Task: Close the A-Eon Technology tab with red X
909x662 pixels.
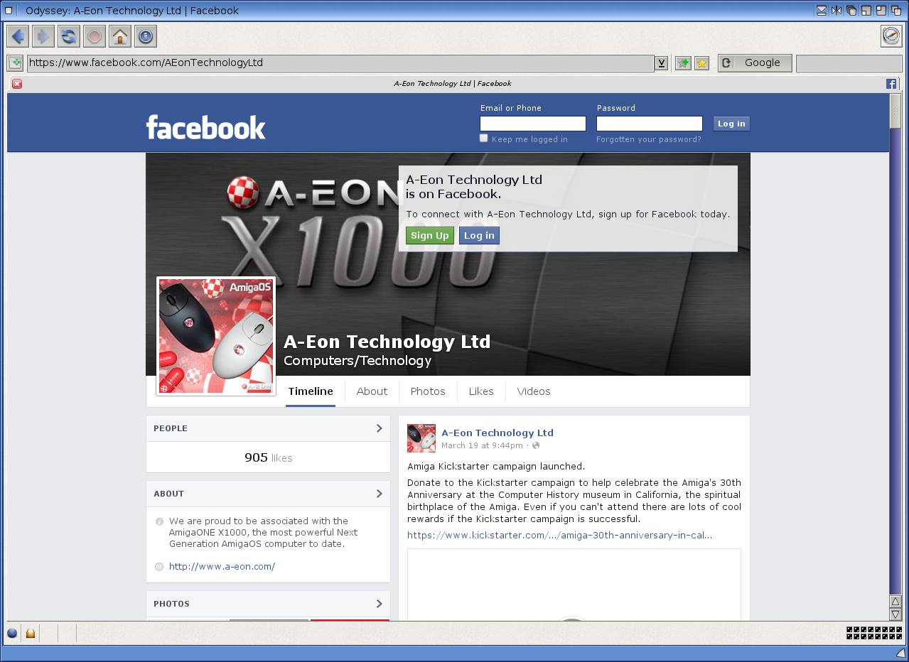Action: [17, 84]
